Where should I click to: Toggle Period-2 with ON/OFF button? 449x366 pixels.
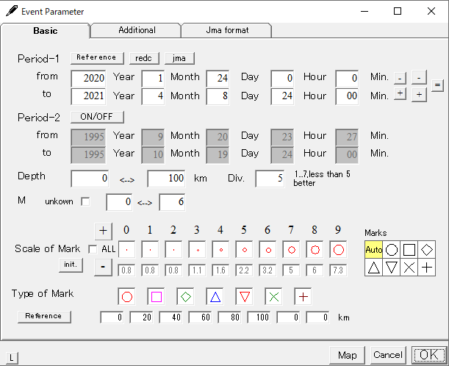pyautogui.click(x=97, y=117)
